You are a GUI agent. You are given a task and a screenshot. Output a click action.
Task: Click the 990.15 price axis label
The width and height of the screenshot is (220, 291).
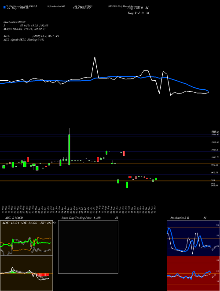pos(215,165)
